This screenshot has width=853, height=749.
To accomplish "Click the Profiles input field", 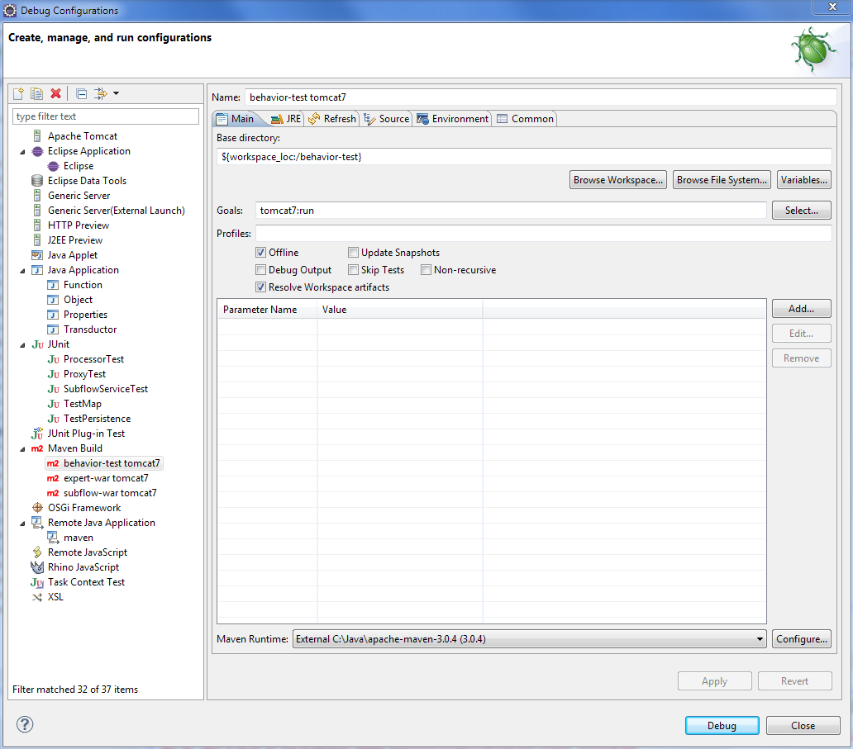I will point(544,233).
